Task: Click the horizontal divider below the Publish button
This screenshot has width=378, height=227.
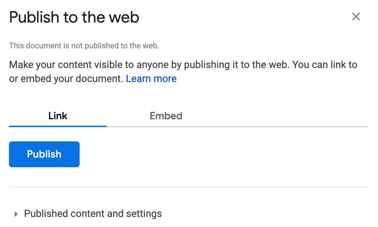Action: point(188,187)
